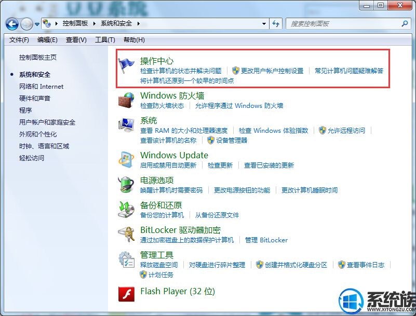
Task: Click the Action Center flag icon
Action: click(x=126, y=65)
